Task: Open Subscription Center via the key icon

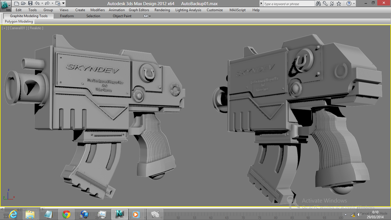Action: click(325, 3)
